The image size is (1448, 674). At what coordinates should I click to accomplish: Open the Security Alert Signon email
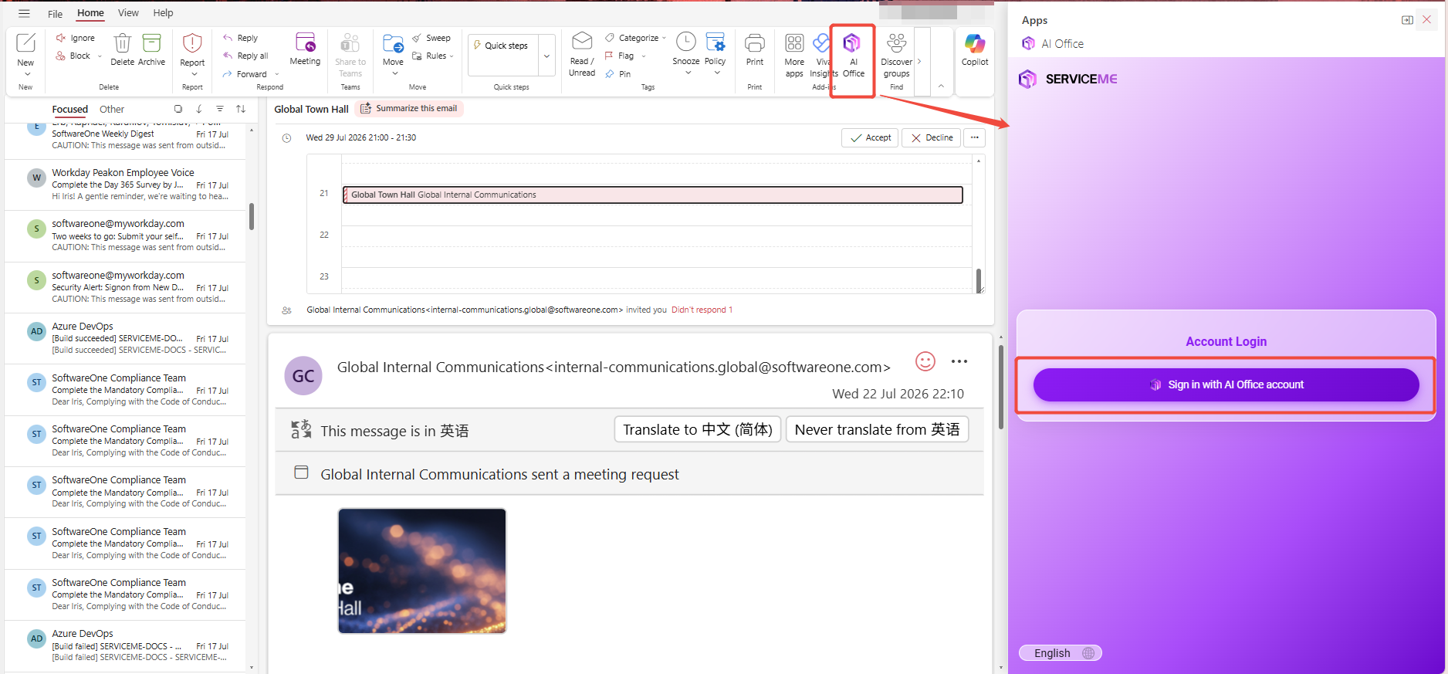(125, 287)
